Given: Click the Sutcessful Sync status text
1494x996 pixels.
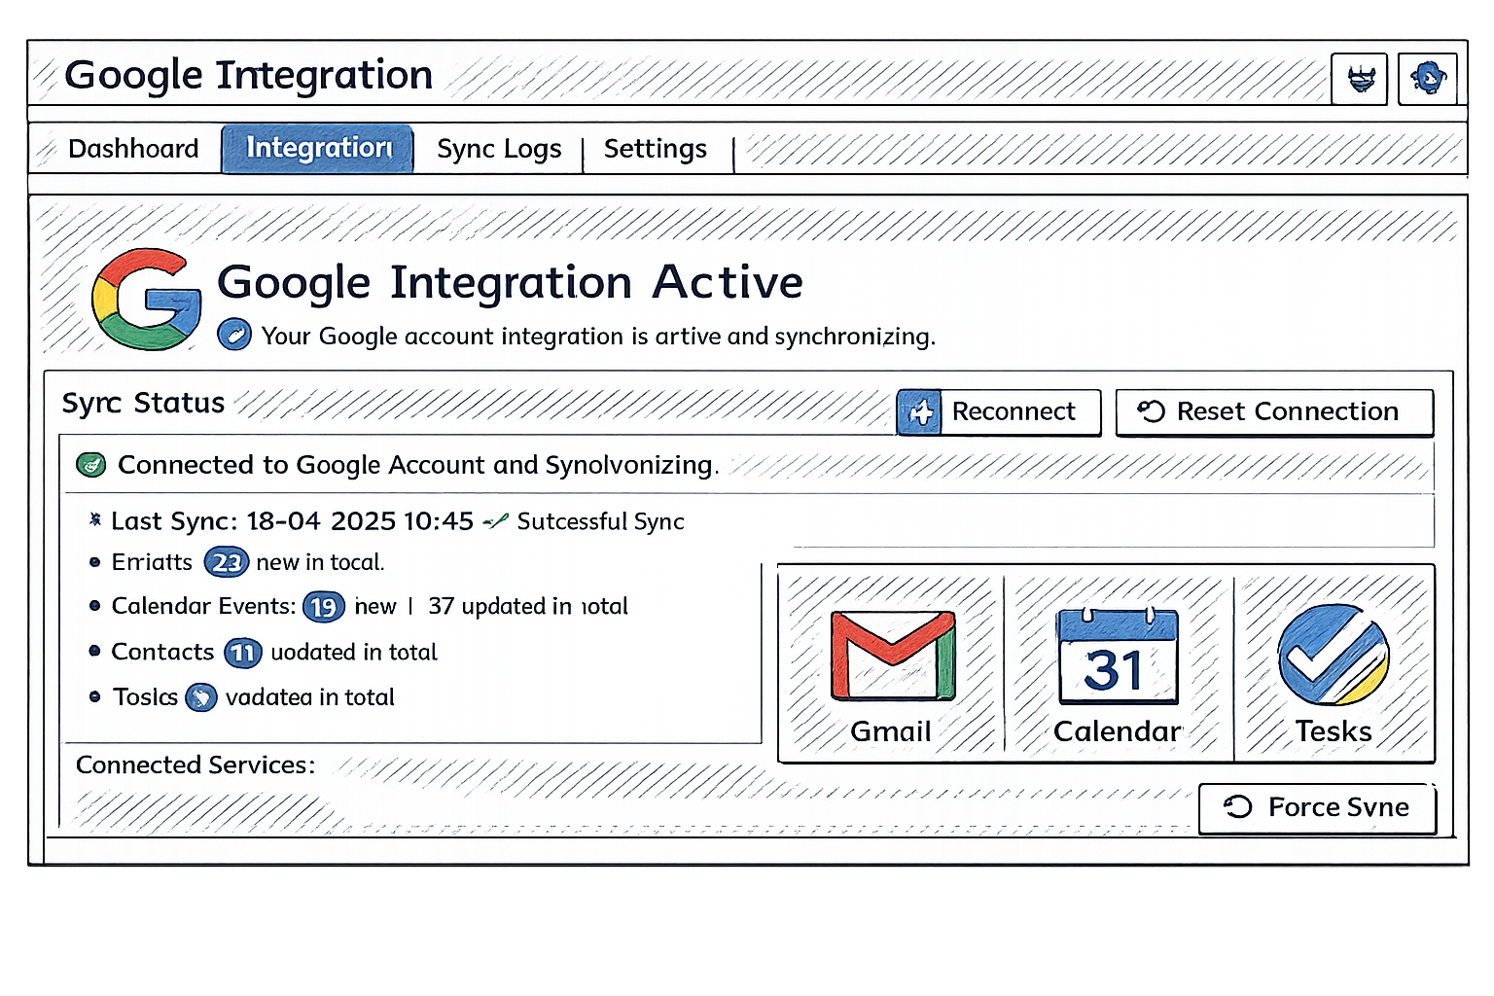Looking at the screenshot, I should coord(600,522).
